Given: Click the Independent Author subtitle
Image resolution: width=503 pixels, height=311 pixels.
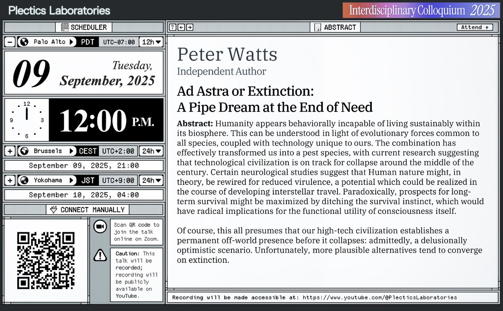Looking at the screenshot, I should pyautogui.click(x=221, y=71).
